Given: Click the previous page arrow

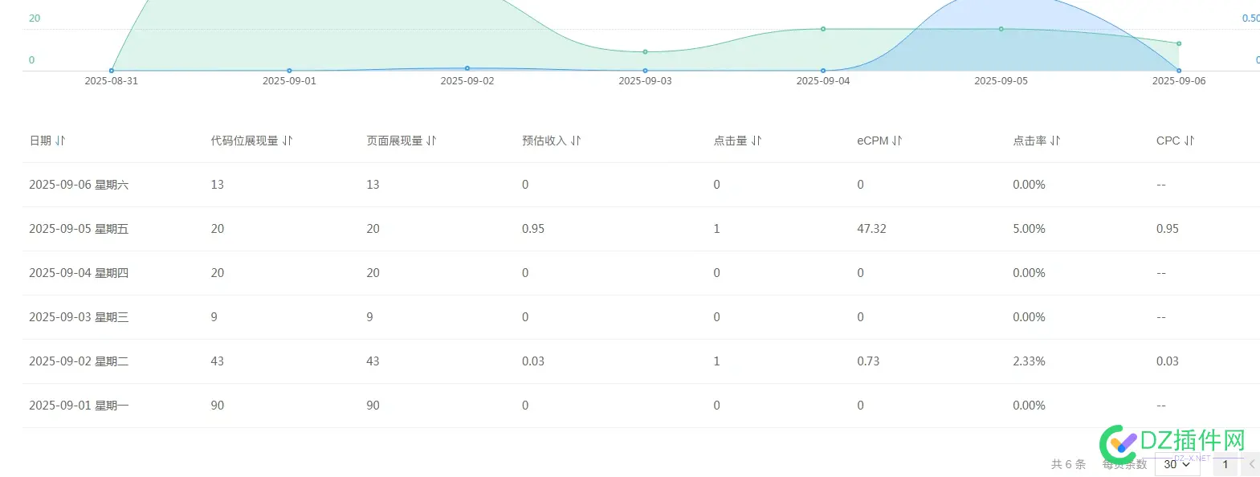Looking at the screenshot, I should point(1251,464).
